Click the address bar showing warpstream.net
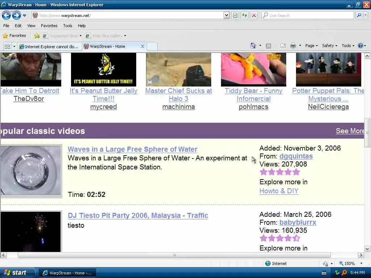Viewport: 371px width, 278px height. pos(128,16)
